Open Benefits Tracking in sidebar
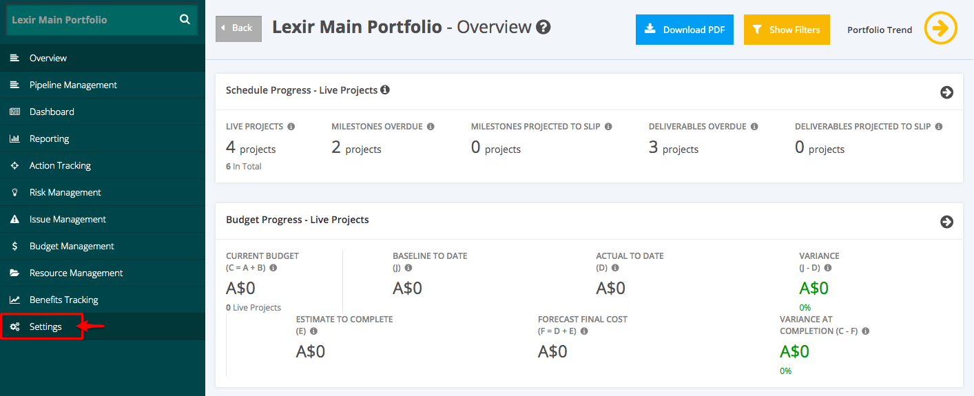The height and width of the screenshot is (396, 974). coord(103,300)
